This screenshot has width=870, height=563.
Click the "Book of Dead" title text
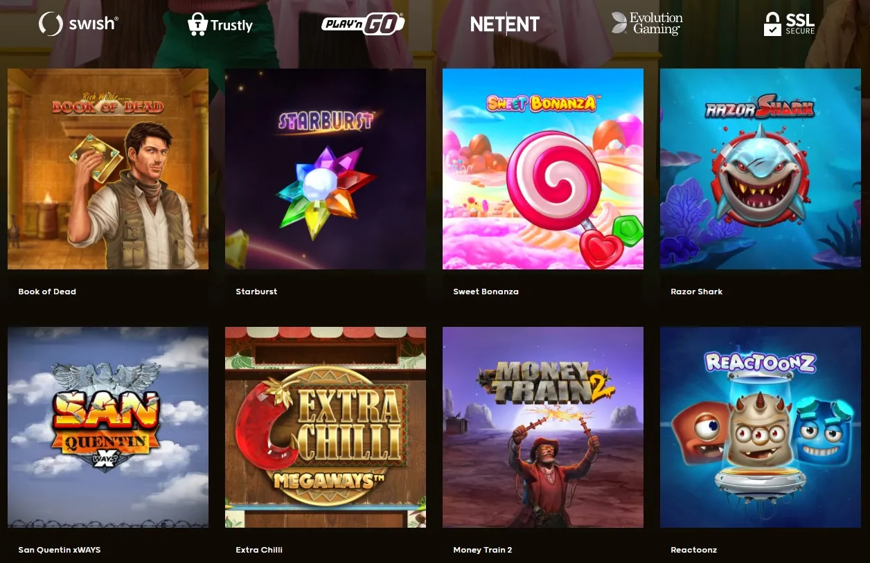point(47,292)
